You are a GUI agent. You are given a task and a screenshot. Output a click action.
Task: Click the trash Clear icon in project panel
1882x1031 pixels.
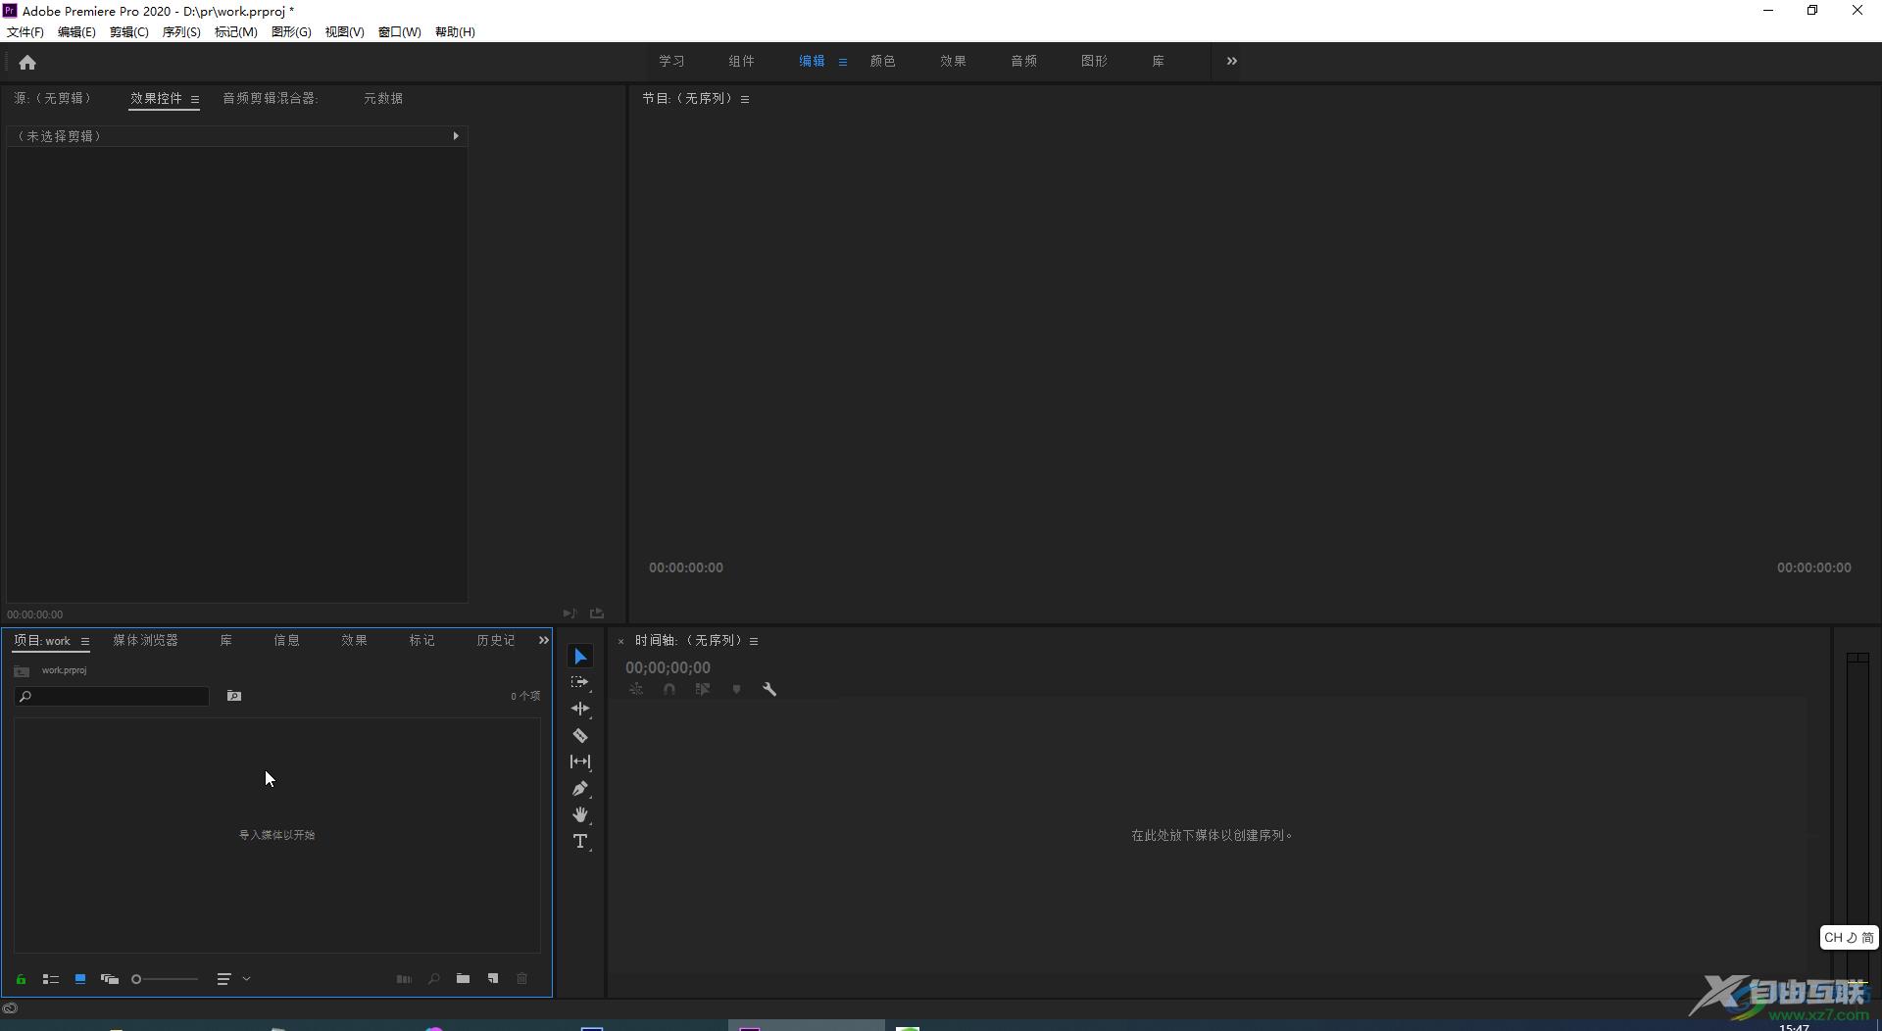pos(522,978)
